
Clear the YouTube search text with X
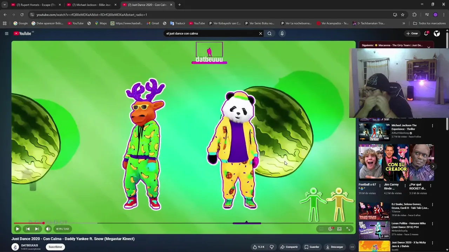click(260, 33)
